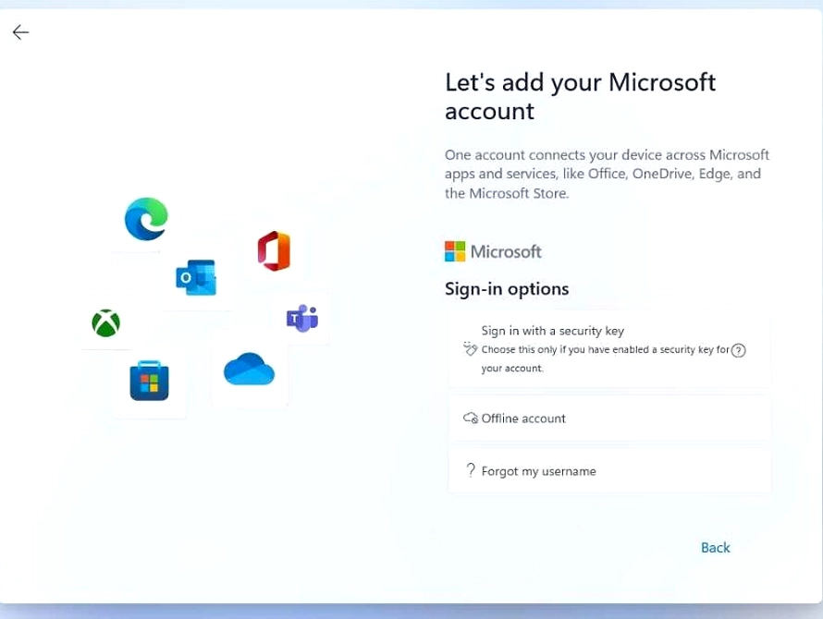Click the Back link
Viewport: 823px width, 619px height.
pyautogui.click(x=716, y=548)
